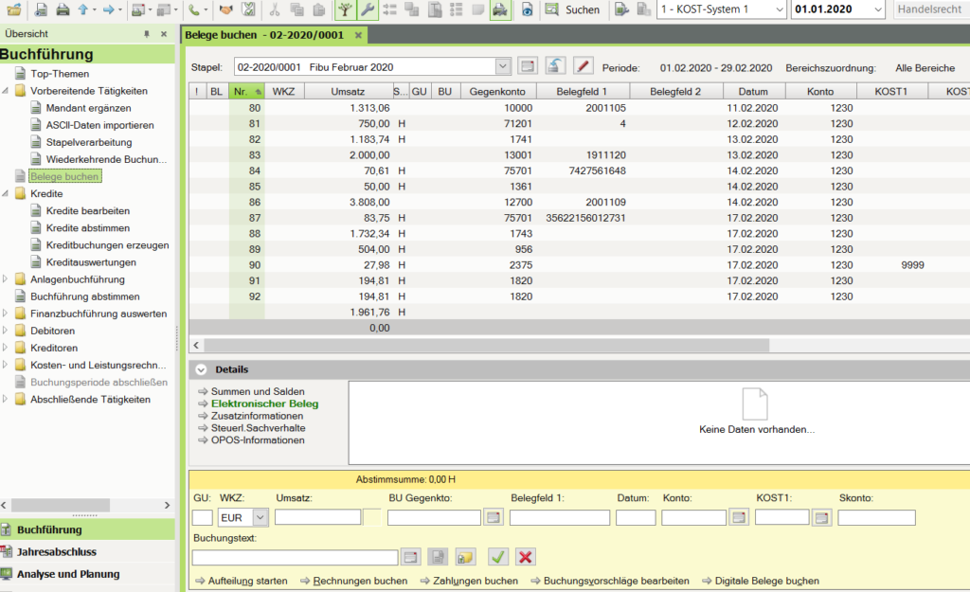The height and width of the screenshot is (592, 970).
Task: Click the Suchen search button
Action: (572, 9)
